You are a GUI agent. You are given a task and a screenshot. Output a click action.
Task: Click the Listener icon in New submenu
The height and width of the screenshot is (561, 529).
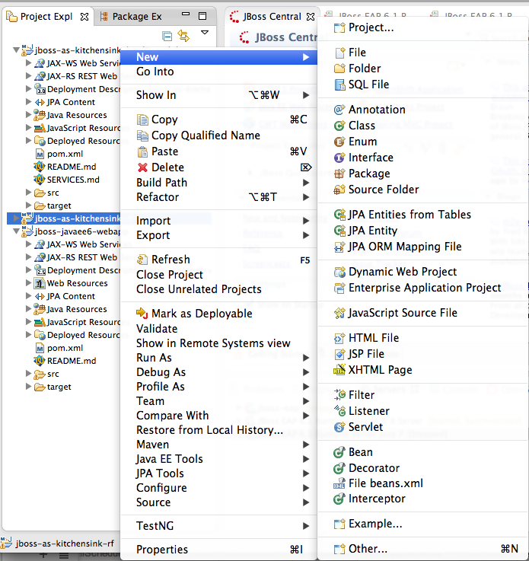click(x=339, y=411)
